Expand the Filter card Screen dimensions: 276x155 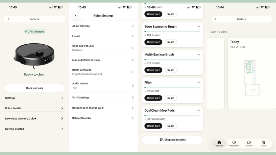coord(199,82)
